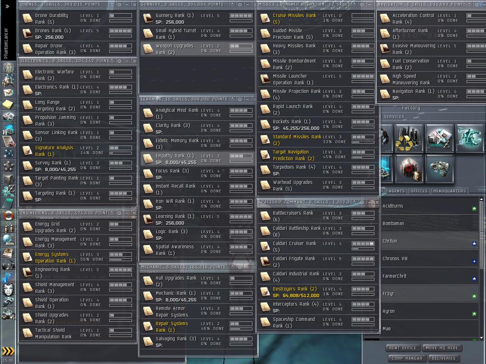
Task: Click the round pin icon in Drones window header
Action: pos(119,4)
